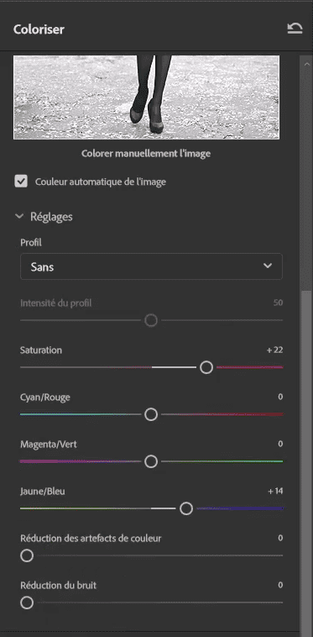Screen dimensions: 313x637
Task: Click the Réduction des artefacts de couleur handle
Action: click(x=27, y=555)
